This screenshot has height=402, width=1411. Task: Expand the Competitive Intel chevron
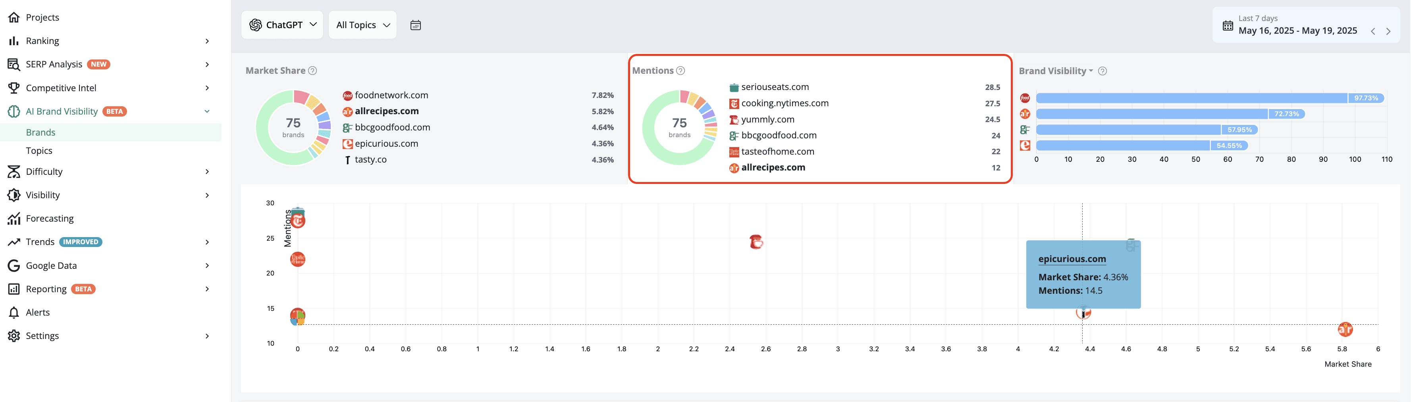click(207, 88)
